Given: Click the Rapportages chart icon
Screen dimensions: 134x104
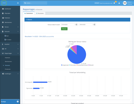Looking at the screenshot, I should (x=3, y=53).
